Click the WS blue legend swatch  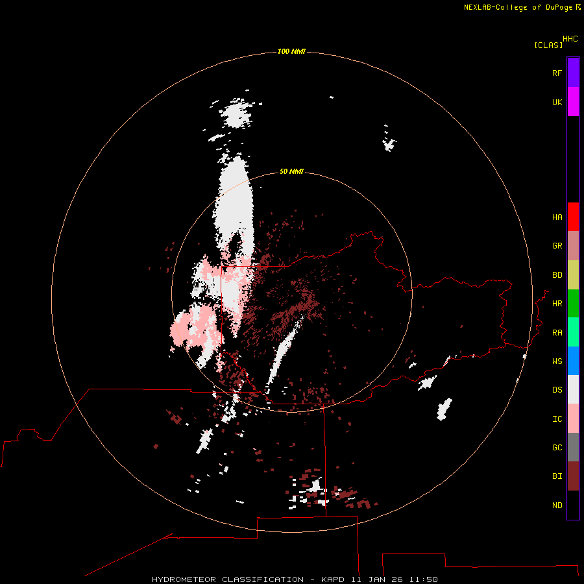tap(573, 361)
